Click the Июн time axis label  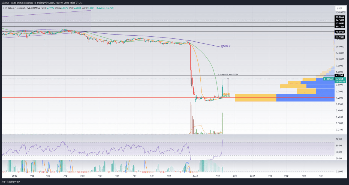(100, 176)
